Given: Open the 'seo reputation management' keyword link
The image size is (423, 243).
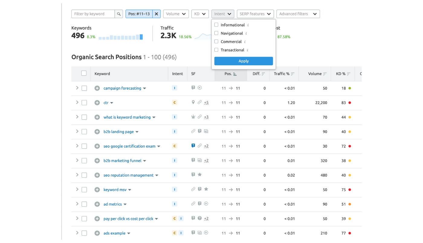Looking at the screenshot, I should pos(128,175).
